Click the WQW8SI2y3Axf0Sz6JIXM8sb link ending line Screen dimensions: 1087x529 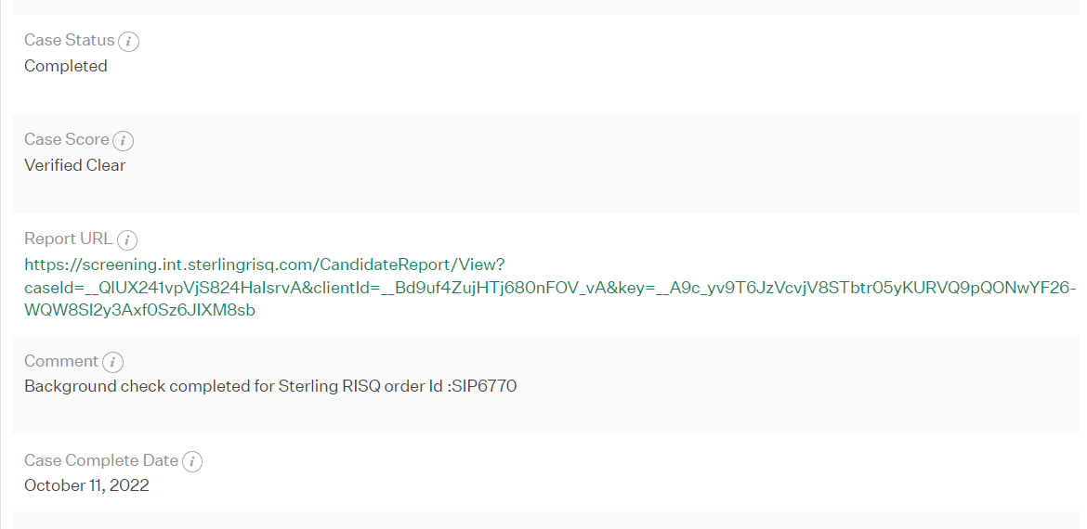pos(139,310)
